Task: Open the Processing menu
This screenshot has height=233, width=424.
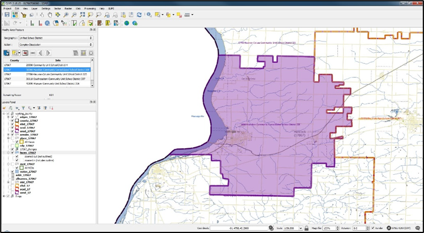Action: (89, 9)
